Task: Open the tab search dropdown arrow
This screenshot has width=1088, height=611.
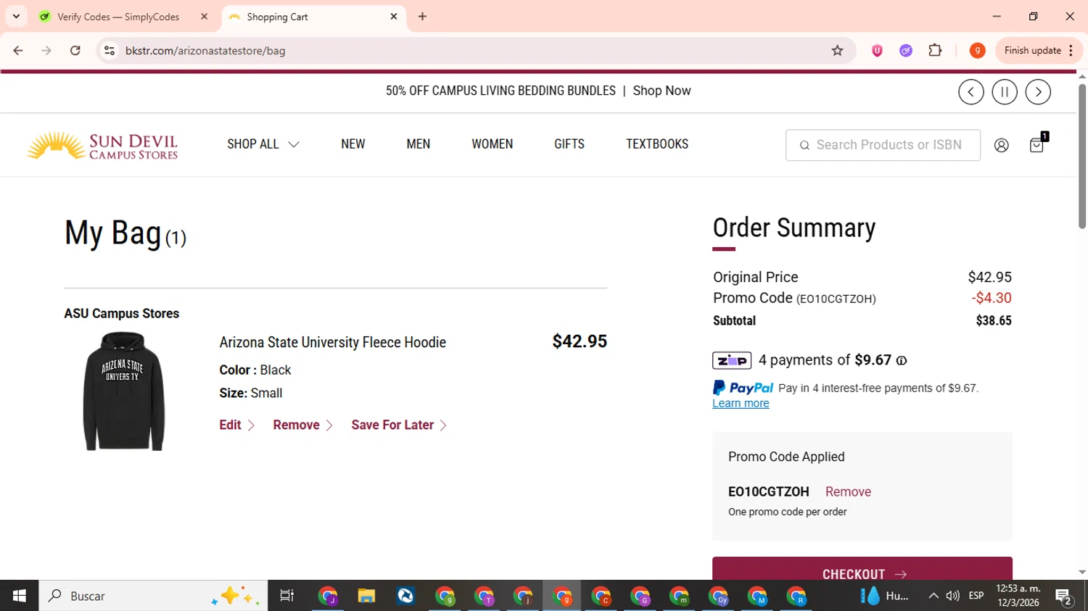Action: pos(16,16)
